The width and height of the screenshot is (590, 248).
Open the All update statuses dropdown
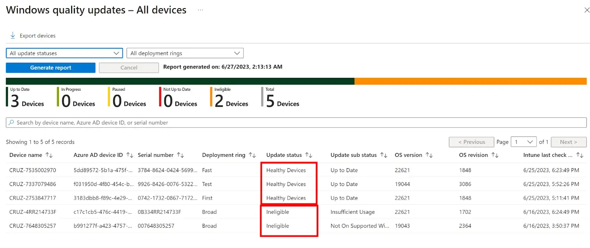(64, 53)
